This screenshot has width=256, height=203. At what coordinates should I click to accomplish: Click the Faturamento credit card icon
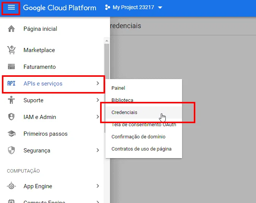coord(11,67)
